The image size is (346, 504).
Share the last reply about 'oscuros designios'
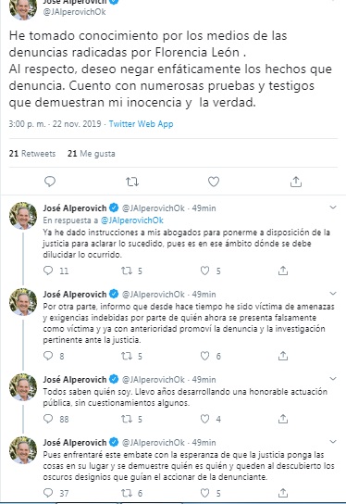pyautogui.click(x=283, y=493)
